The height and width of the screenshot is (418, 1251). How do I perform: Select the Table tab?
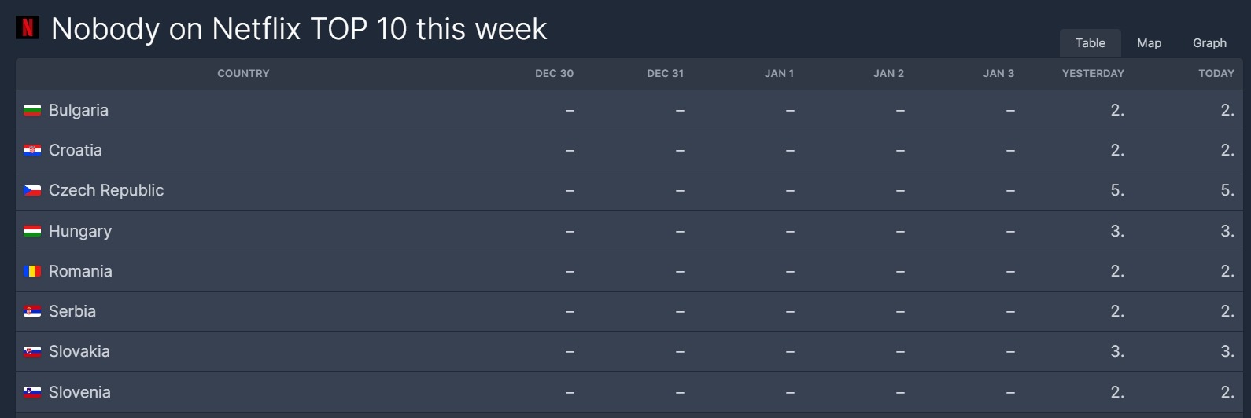click(1090, 43)
